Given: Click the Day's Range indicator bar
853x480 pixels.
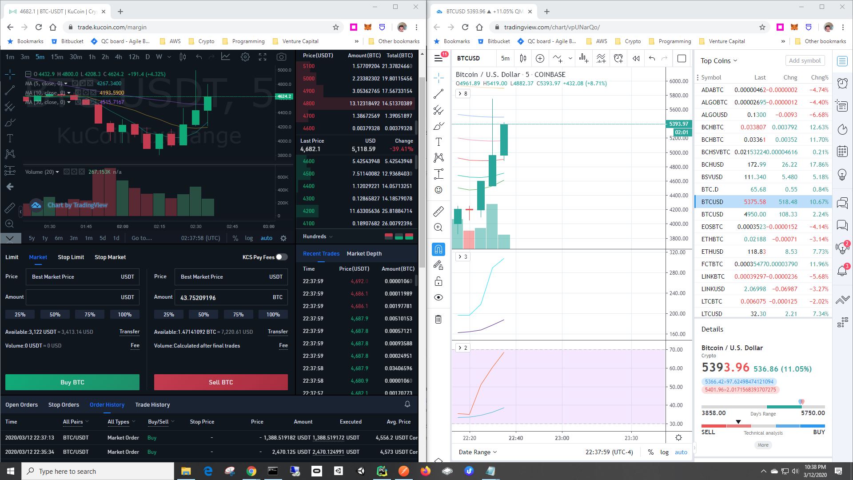Looking at the screenshot, I should (x=763, y=407).
